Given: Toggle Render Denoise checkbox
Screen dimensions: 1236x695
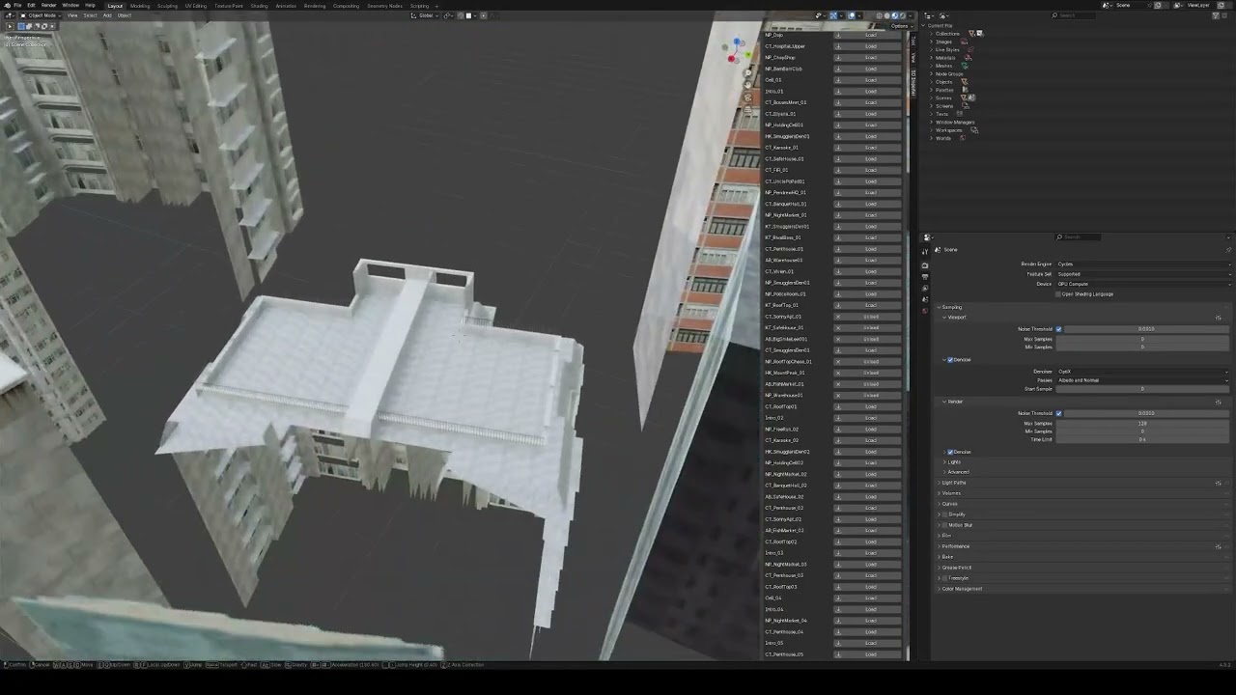Looking at the screenshot, I should (951, 452).
